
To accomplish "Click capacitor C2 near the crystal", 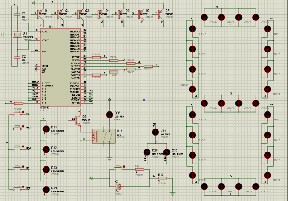I will tap(17, 57).
